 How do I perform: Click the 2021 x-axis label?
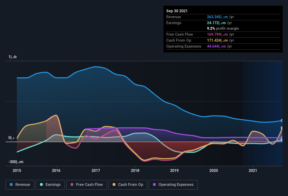point(253,170)
